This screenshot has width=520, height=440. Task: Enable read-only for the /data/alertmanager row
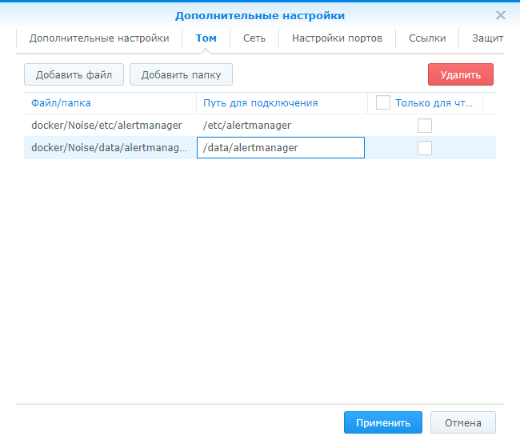pyautogui.click(x=425, y=148)
